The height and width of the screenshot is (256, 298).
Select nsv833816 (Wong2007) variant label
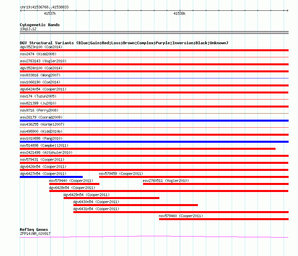[x=40, y=75]
